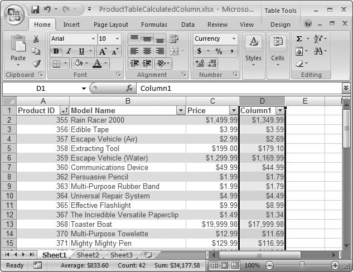
Task: Decrease decimal places
Action: pyautogui.click(x=212, y=64)
